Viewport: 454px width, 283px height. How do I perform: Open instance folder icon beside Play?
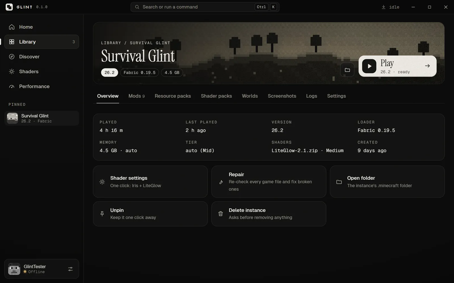(347, 70)
